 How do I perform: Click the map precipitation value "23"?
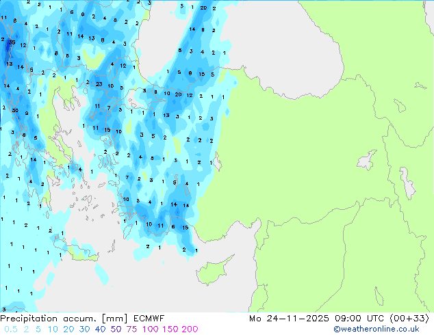pos(99,84)
